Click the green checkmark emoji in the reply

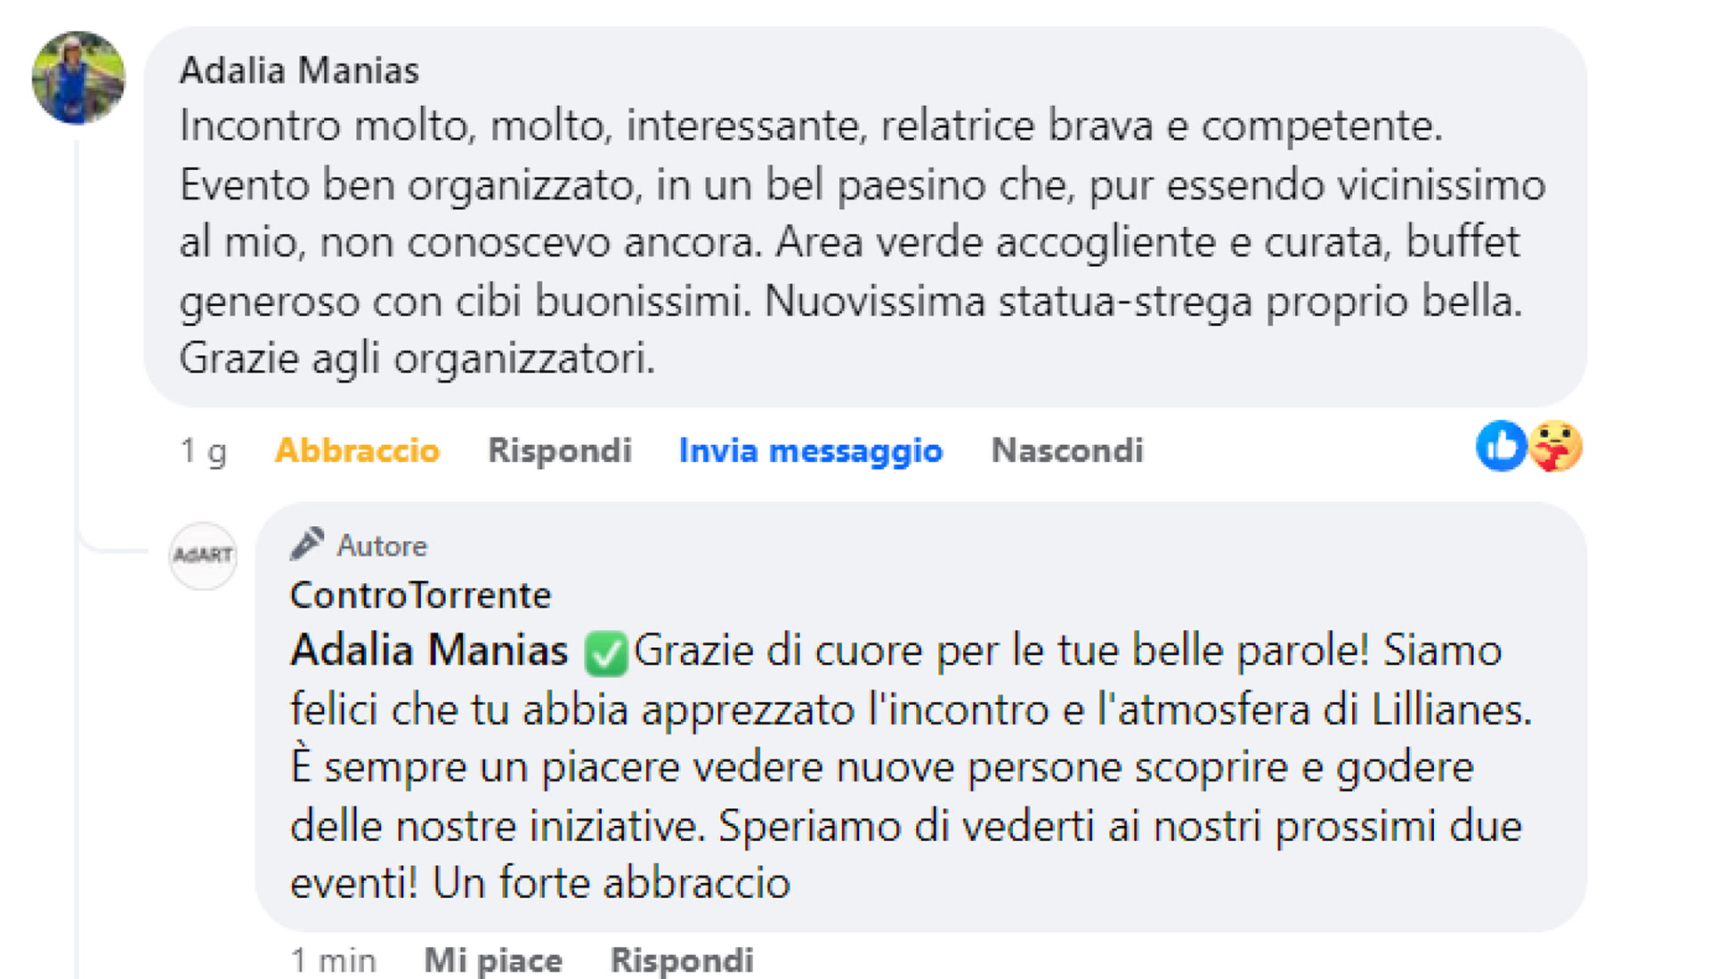(606, 653)
